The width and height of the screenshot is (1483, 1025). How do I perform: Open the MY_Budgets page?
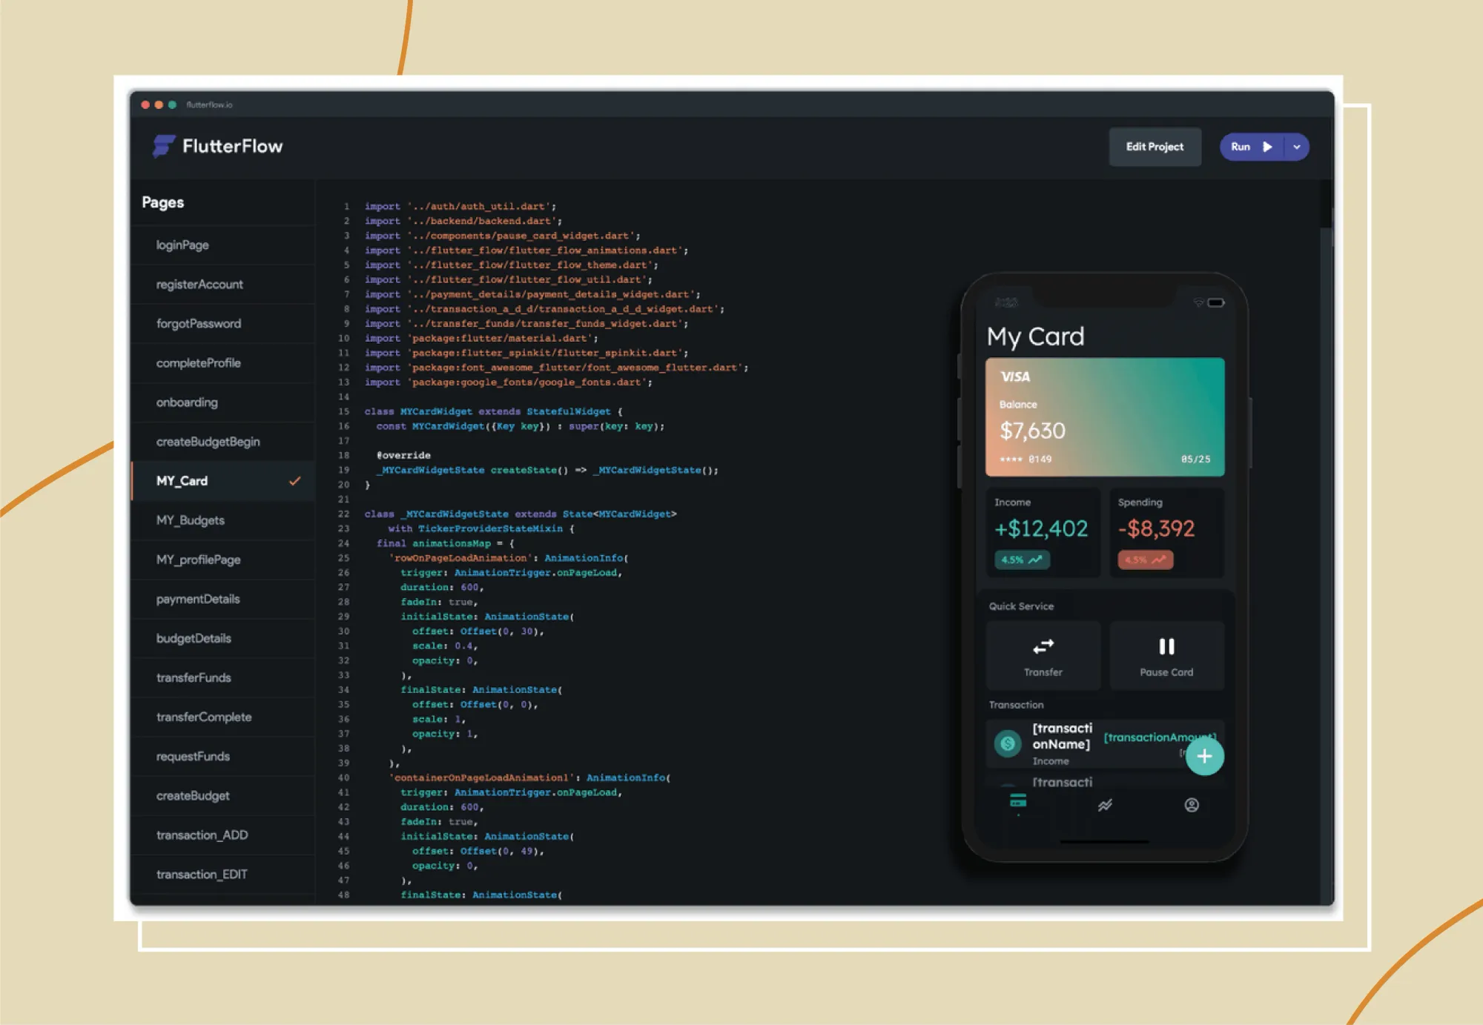(x=222, y=520)
